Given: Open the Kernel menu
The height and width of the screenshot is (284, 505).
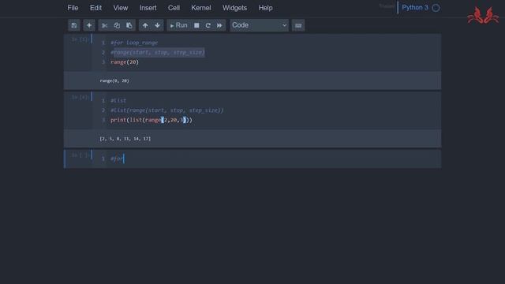Looking at the screenshot, I should click(x=201, y=8).
